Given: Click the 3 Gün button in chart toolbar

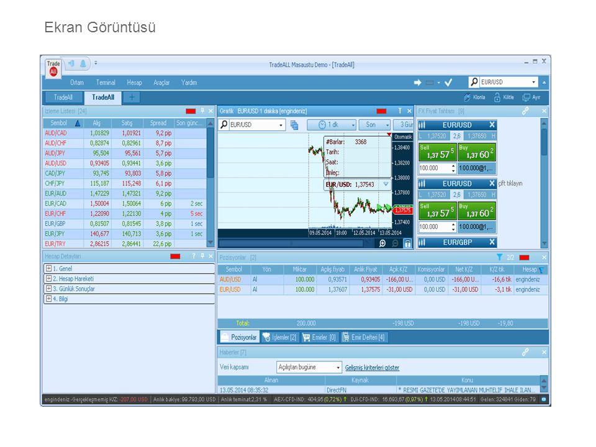Looking at the screenshot, I should (405, 125).
